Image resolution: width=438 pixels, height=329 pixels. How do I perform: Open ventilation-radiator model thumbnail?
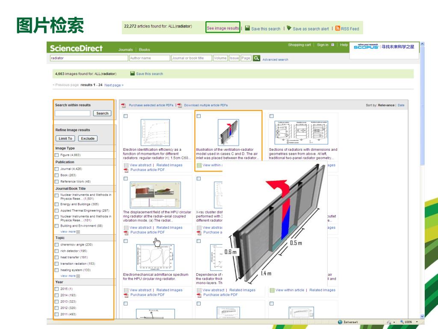[228, 132]
